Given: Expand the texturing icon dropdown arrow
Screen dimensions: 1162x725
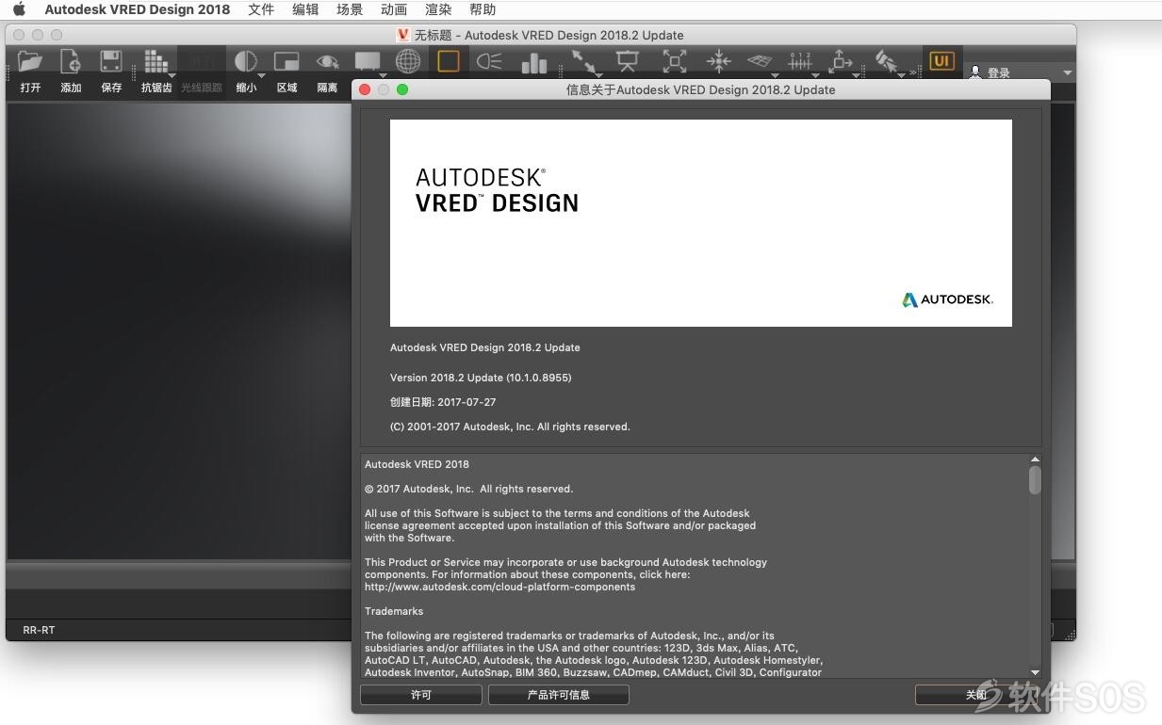Looking at the screenshot, I should [x=901, y=75].
